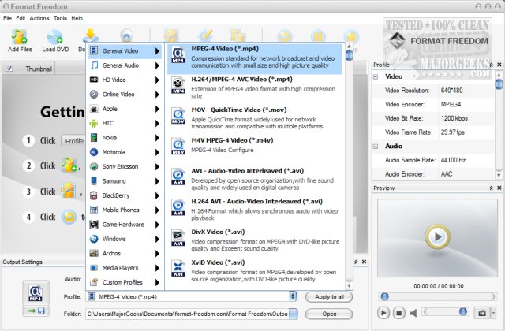505x331 pixels.
Task: Collapse the Video section in Profile panel
Action: [x=378, y=77]
